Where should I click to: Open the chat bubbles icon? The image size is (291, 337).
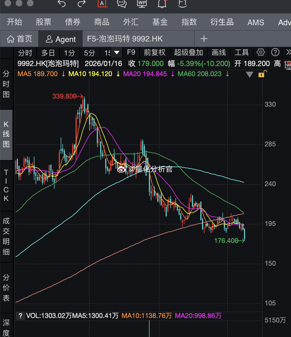(x=122, y=3)
